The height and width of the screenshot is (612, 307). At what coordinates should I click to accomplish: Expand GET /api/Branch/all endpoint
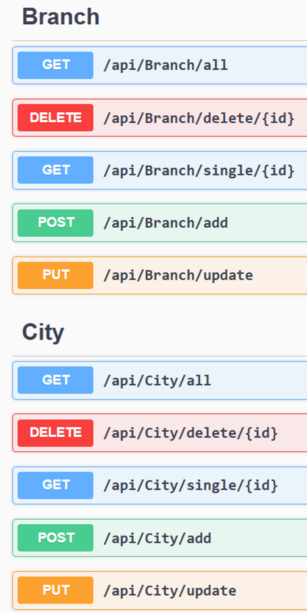[160, 65]
